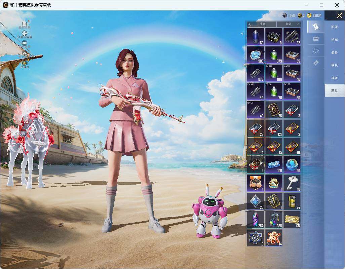Select the blue disc item with 900
345x269 pixels.
256,55
